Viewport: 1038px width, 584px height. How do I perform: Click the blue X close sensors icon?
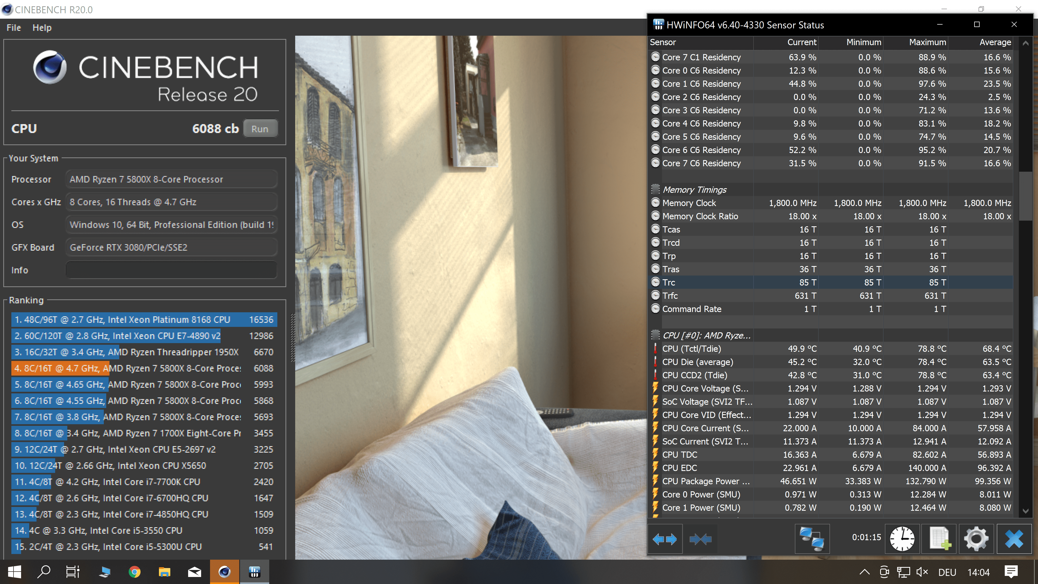click(1014, 539)
